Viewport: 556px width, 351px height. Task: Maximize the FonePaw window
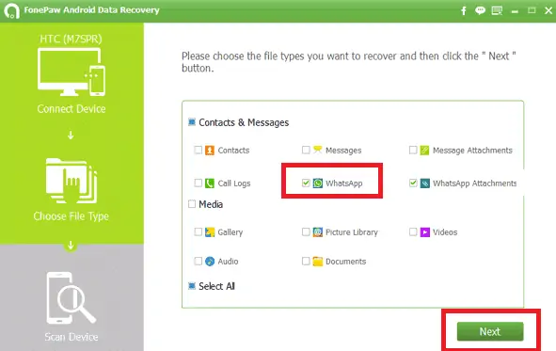pos(532,10)
